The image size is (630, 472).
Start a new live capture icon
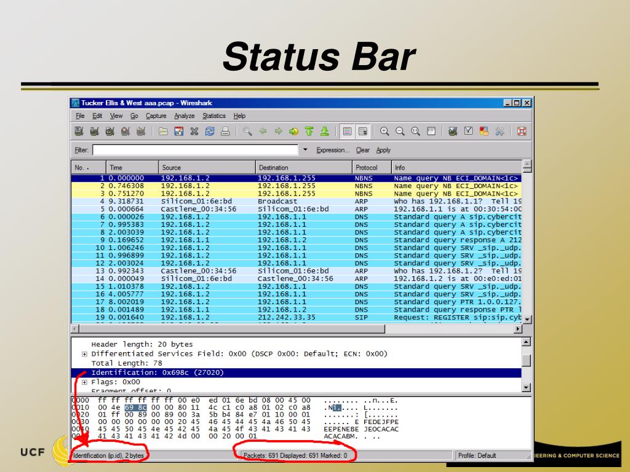110,132
